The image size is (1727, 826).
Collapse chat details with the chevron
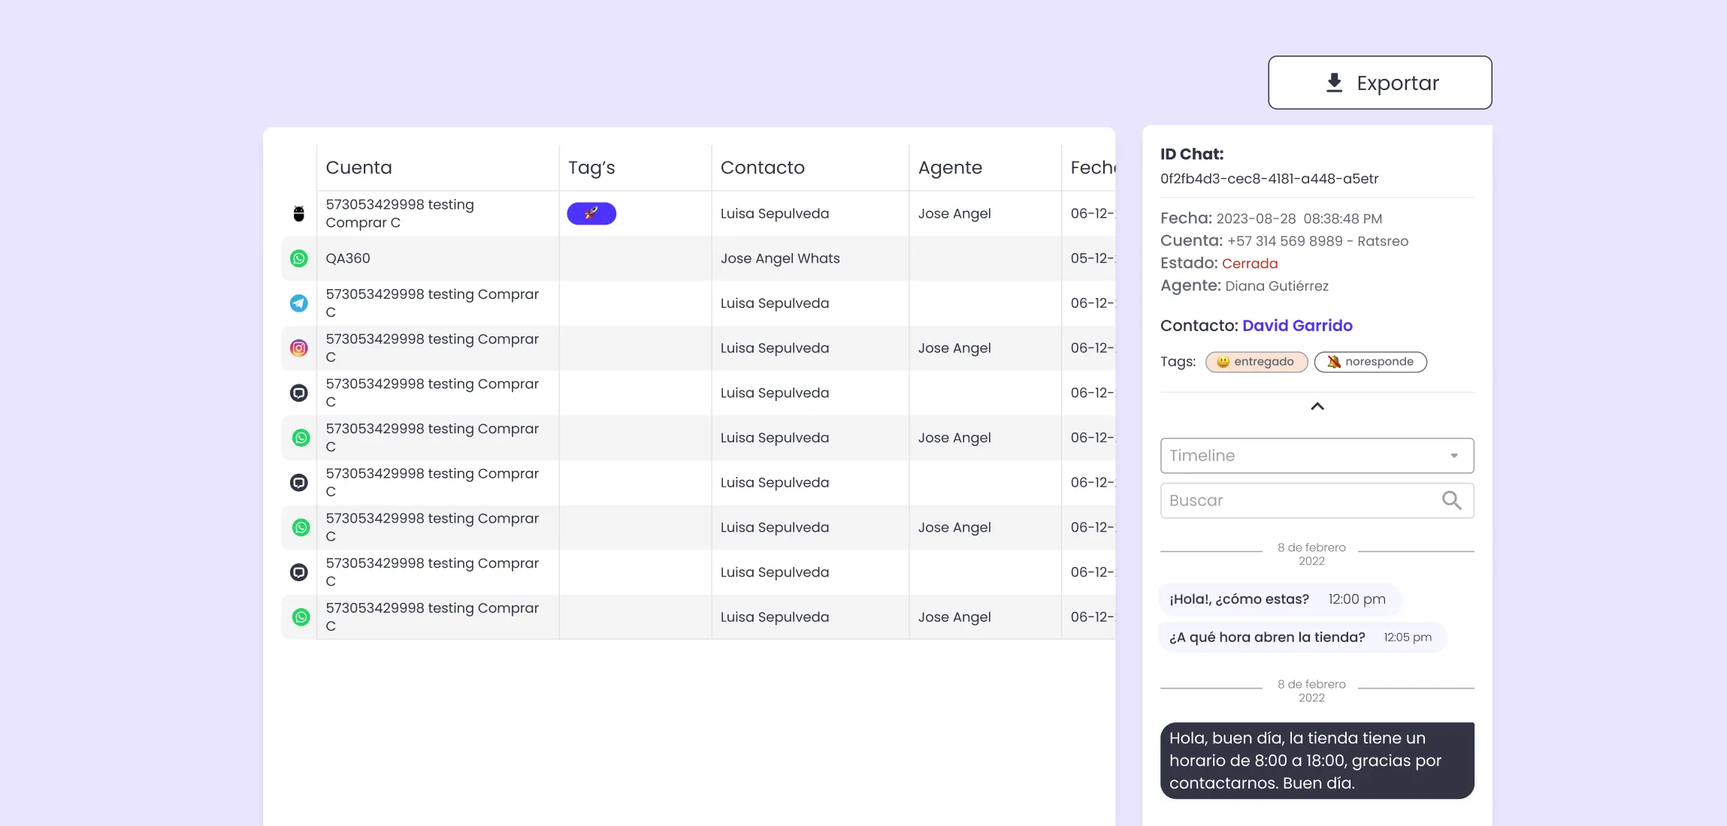click(x=1317, y=406)
